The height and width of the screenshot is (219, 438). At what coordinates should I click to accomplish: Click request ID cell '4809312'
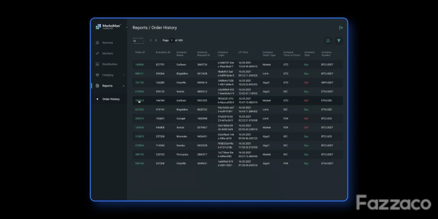point(202,91)
